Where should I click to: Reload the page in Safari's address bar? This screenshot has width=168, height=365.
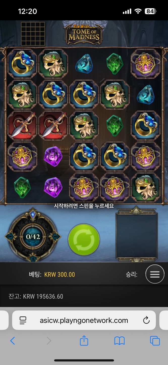coord(146,320)
